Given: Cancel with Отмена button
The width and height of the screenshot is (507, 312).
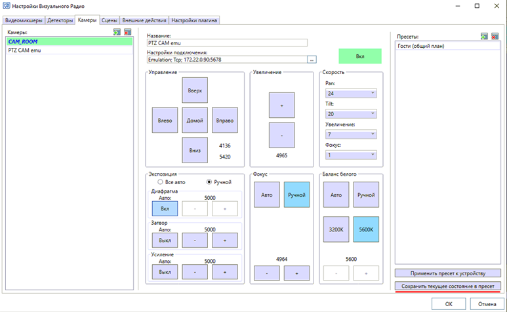Looking at the screenshot, I should click(x=487, y=304).
